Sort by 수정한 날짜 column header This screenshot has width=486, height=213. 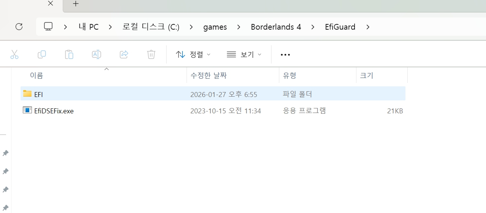click(209, 75)
